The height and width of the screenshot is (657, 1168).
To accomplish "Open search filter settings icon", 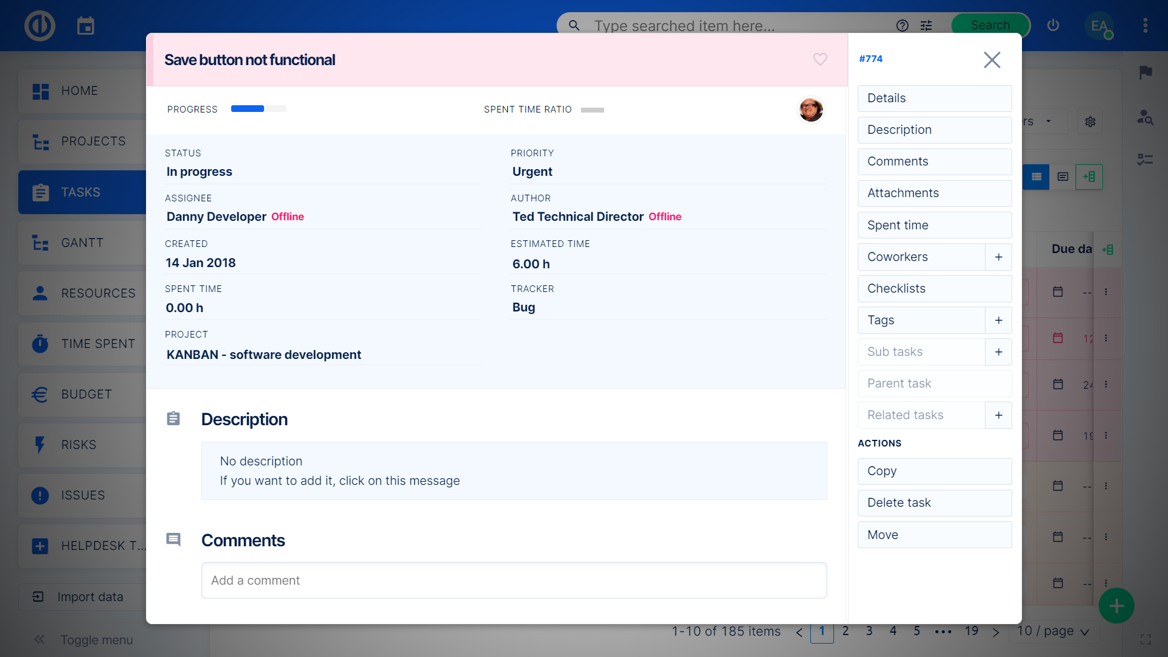I will (926, 26).
